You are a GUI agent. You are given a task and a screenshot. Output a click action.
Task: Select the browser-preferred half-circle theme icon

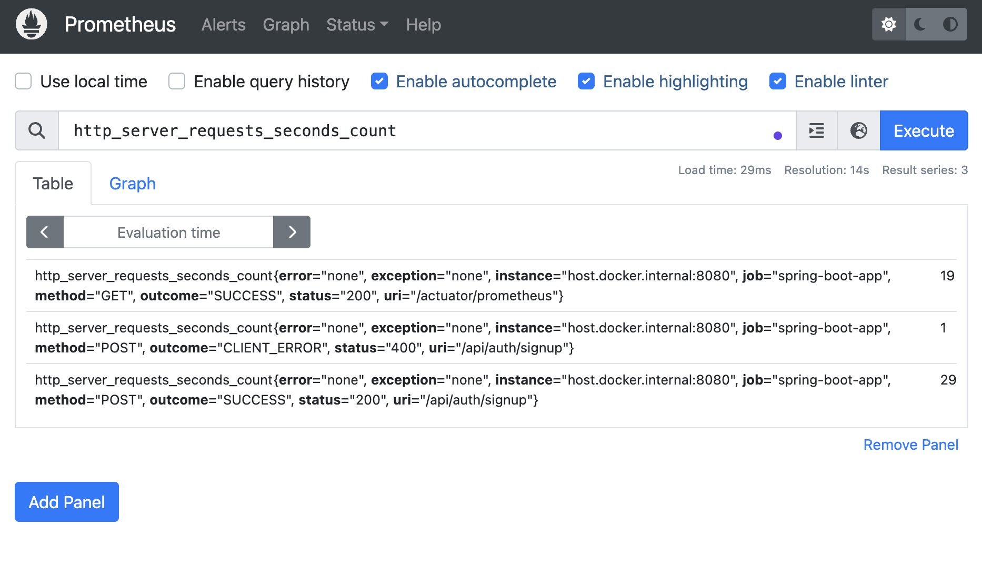click(950, 24)
